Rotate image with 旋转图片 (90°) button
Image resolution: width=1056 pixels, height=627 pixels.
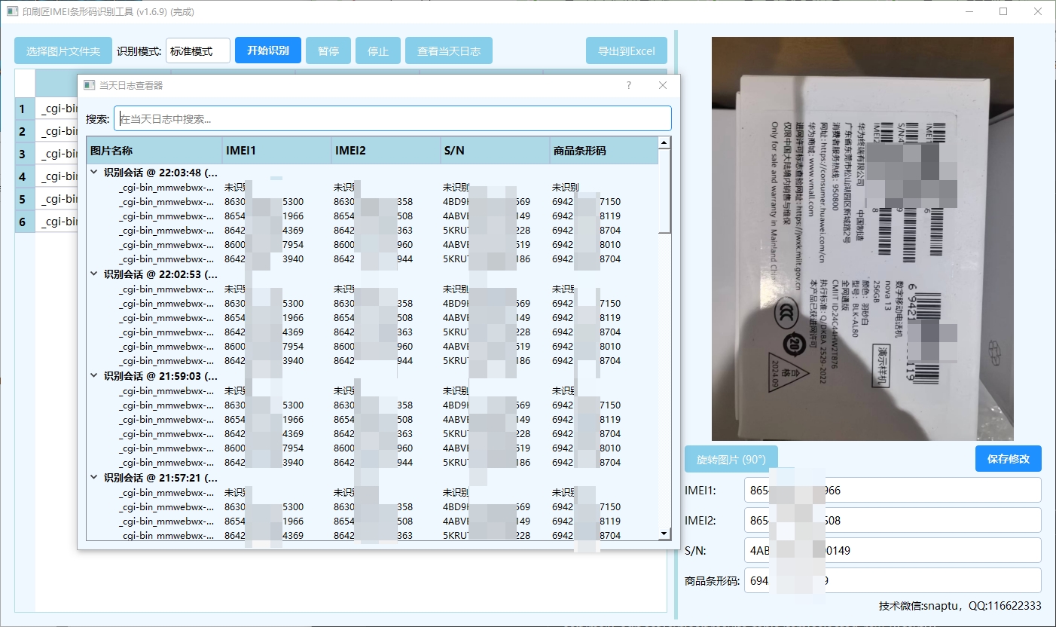pyautogui.click(x=731, y=459)
